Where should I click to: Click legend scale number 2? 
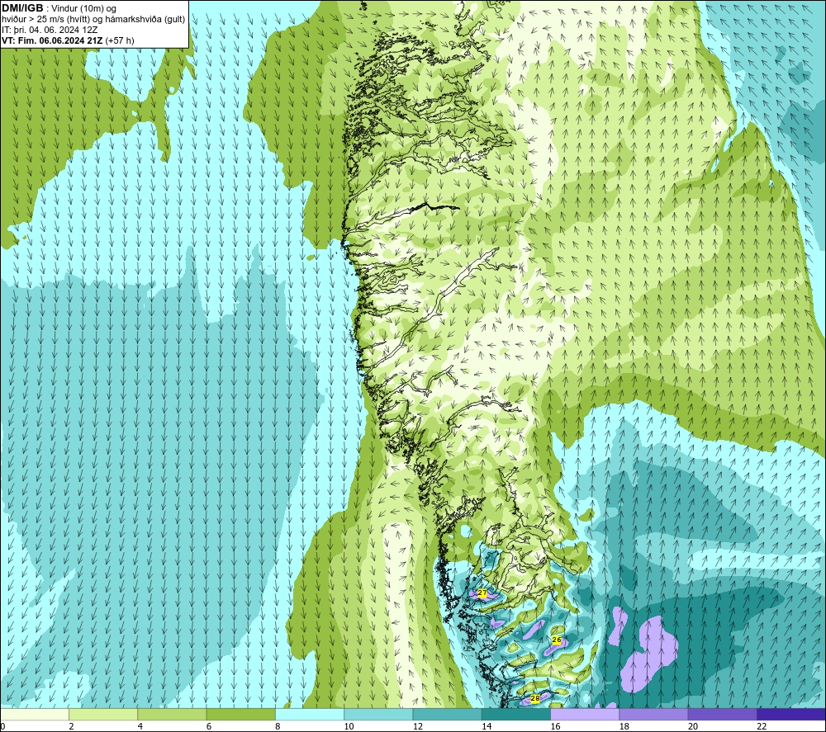(x=71, y=727)
